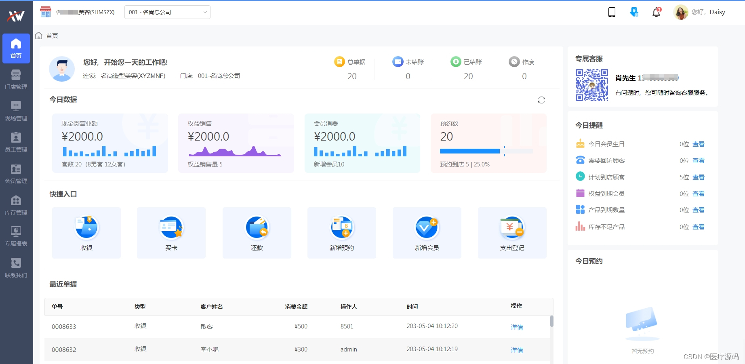Click the 预约数 progress bar

(x=486, y=151)
